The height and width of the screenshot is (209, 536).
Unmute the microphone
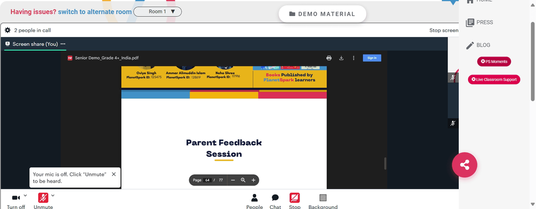click(x=43, y=201)
